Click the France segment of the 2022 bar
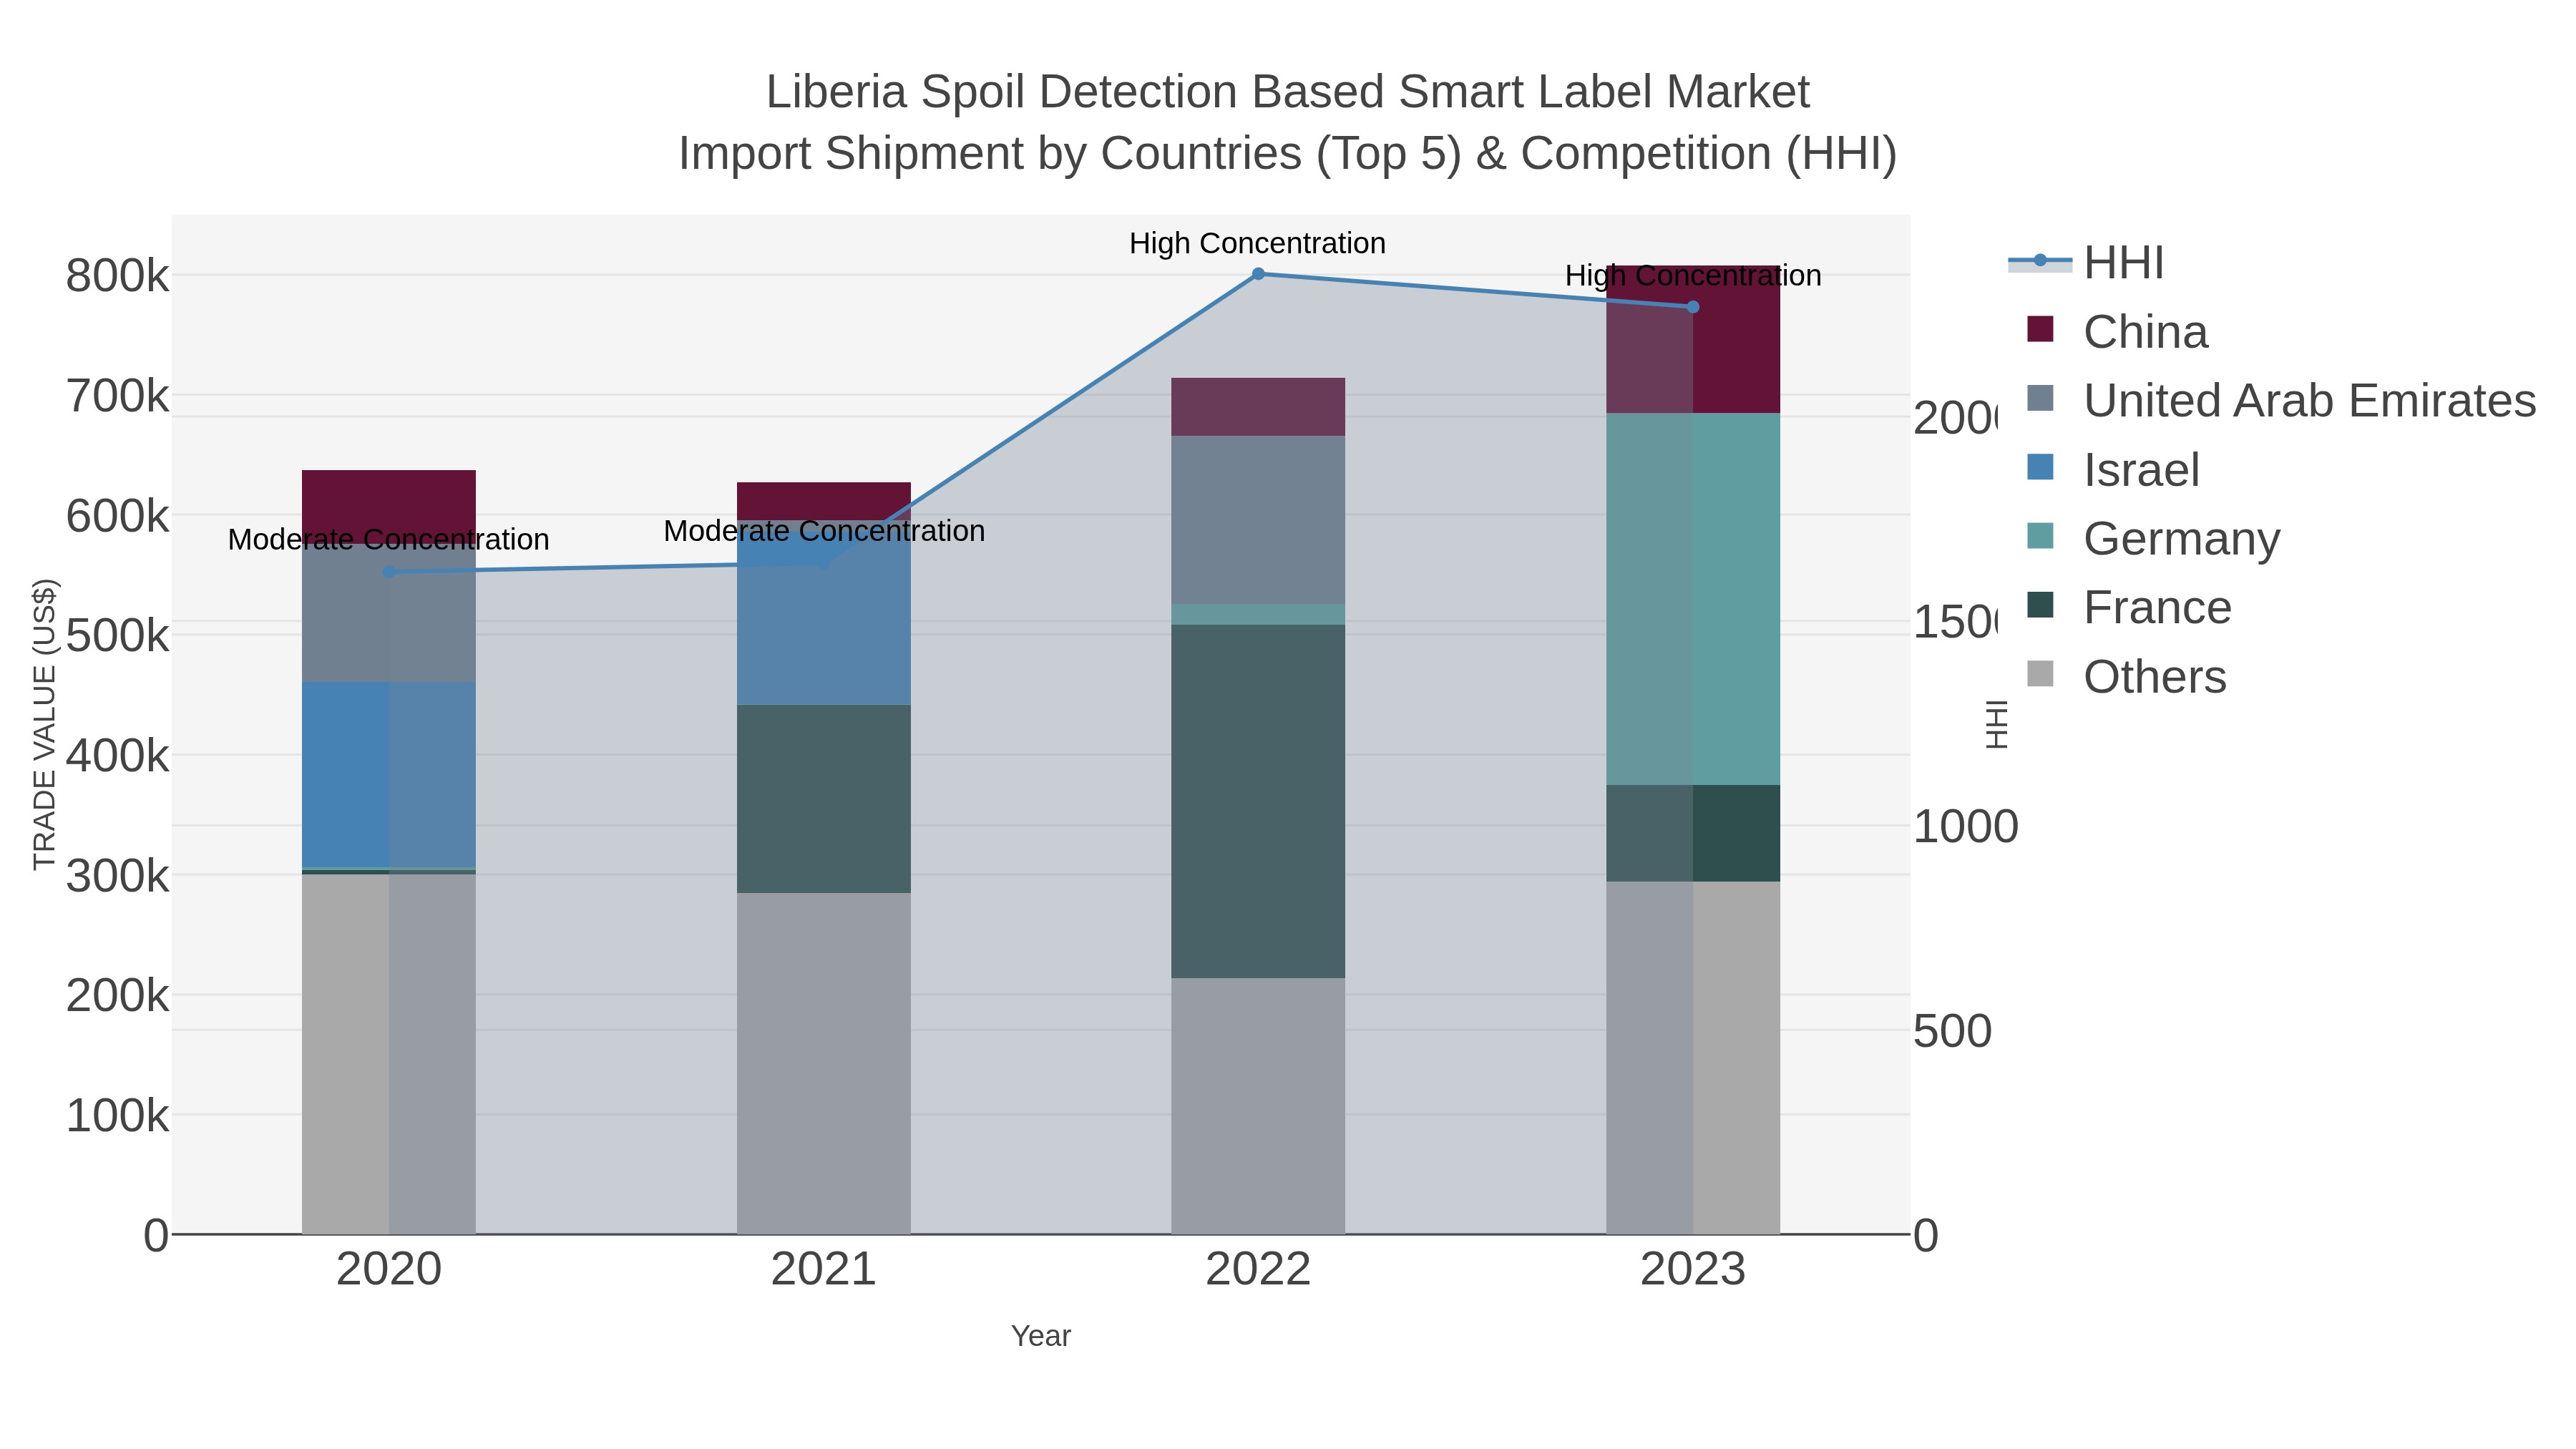The image size is (2576, 1449). click(1258, 801)
